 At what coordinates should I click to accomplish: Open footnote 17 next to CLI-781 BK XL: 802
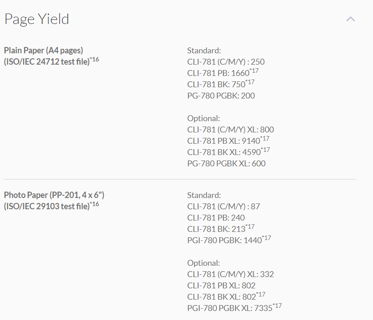click(261, 294)
